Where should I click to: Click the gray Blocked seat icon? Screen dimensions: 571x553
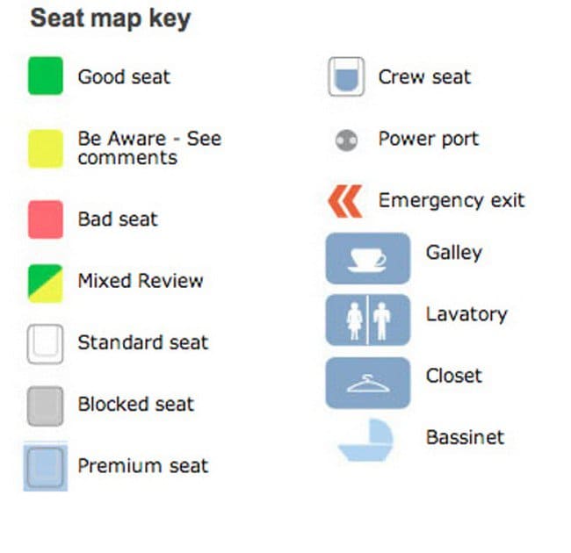pyautogui.click(x=45, y=406)
